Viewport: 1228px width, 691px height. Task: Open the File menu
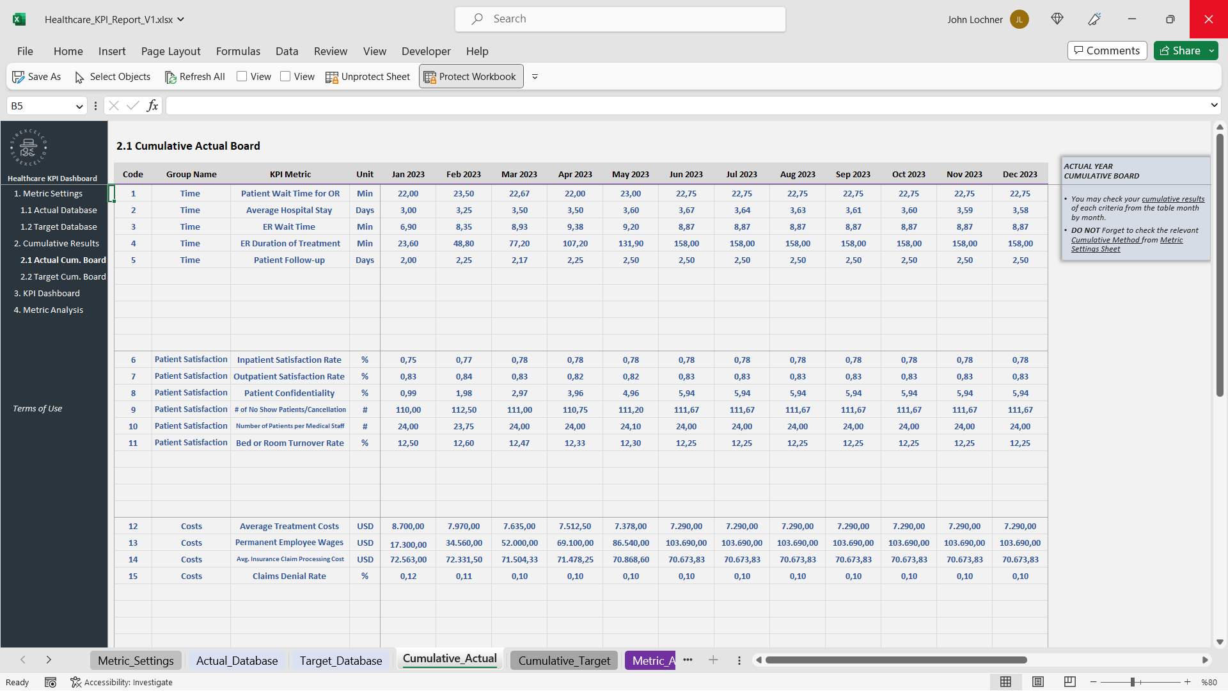pyautogui.click(x=25, y=51)
